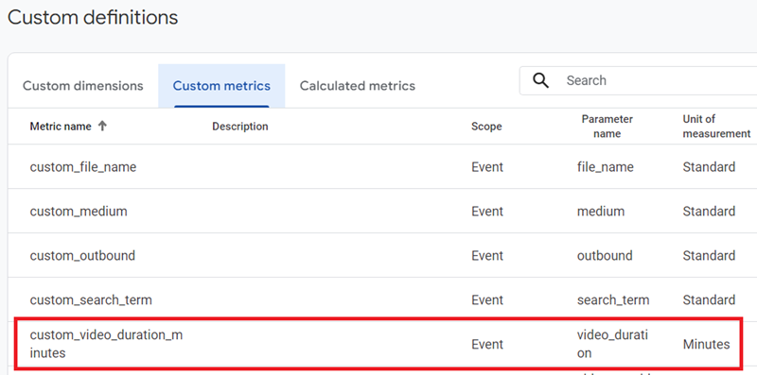Open the custom_search_term metric
Screen dimensions: 757x375
pos(91,299)
